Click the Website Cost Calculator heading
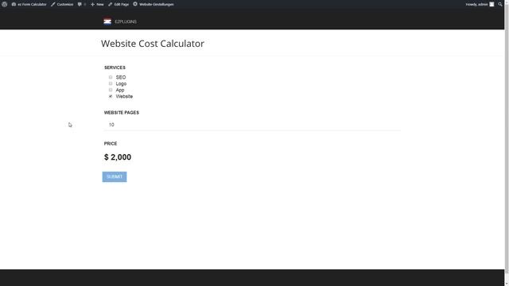This screenshot has height=286, width=509. 153,44
